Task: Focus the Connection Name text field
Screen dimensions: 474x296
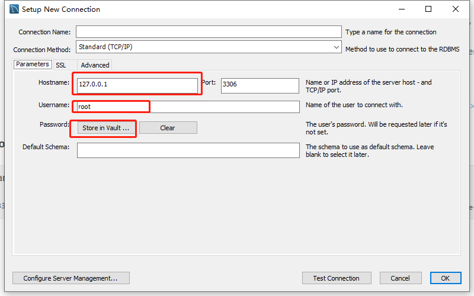Action: (209, 32)
